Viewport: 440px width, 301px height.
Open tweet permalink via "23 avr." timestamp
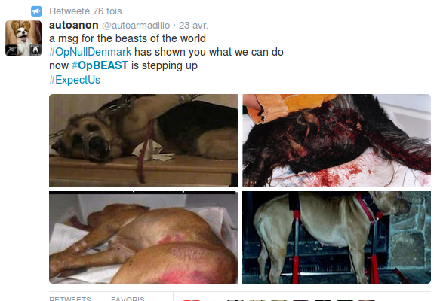click(x=194, y=26)
